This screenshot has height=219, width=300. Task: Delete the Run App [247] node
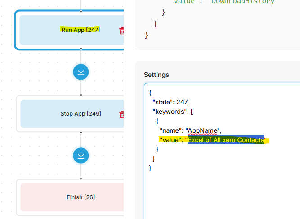coord(122,31)
